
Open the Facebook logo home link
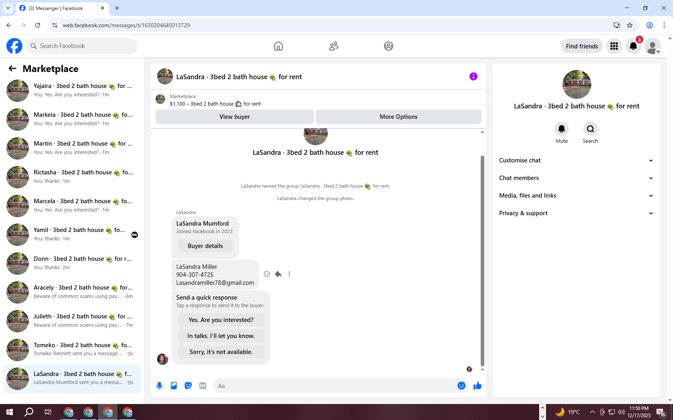click(14, 46)
